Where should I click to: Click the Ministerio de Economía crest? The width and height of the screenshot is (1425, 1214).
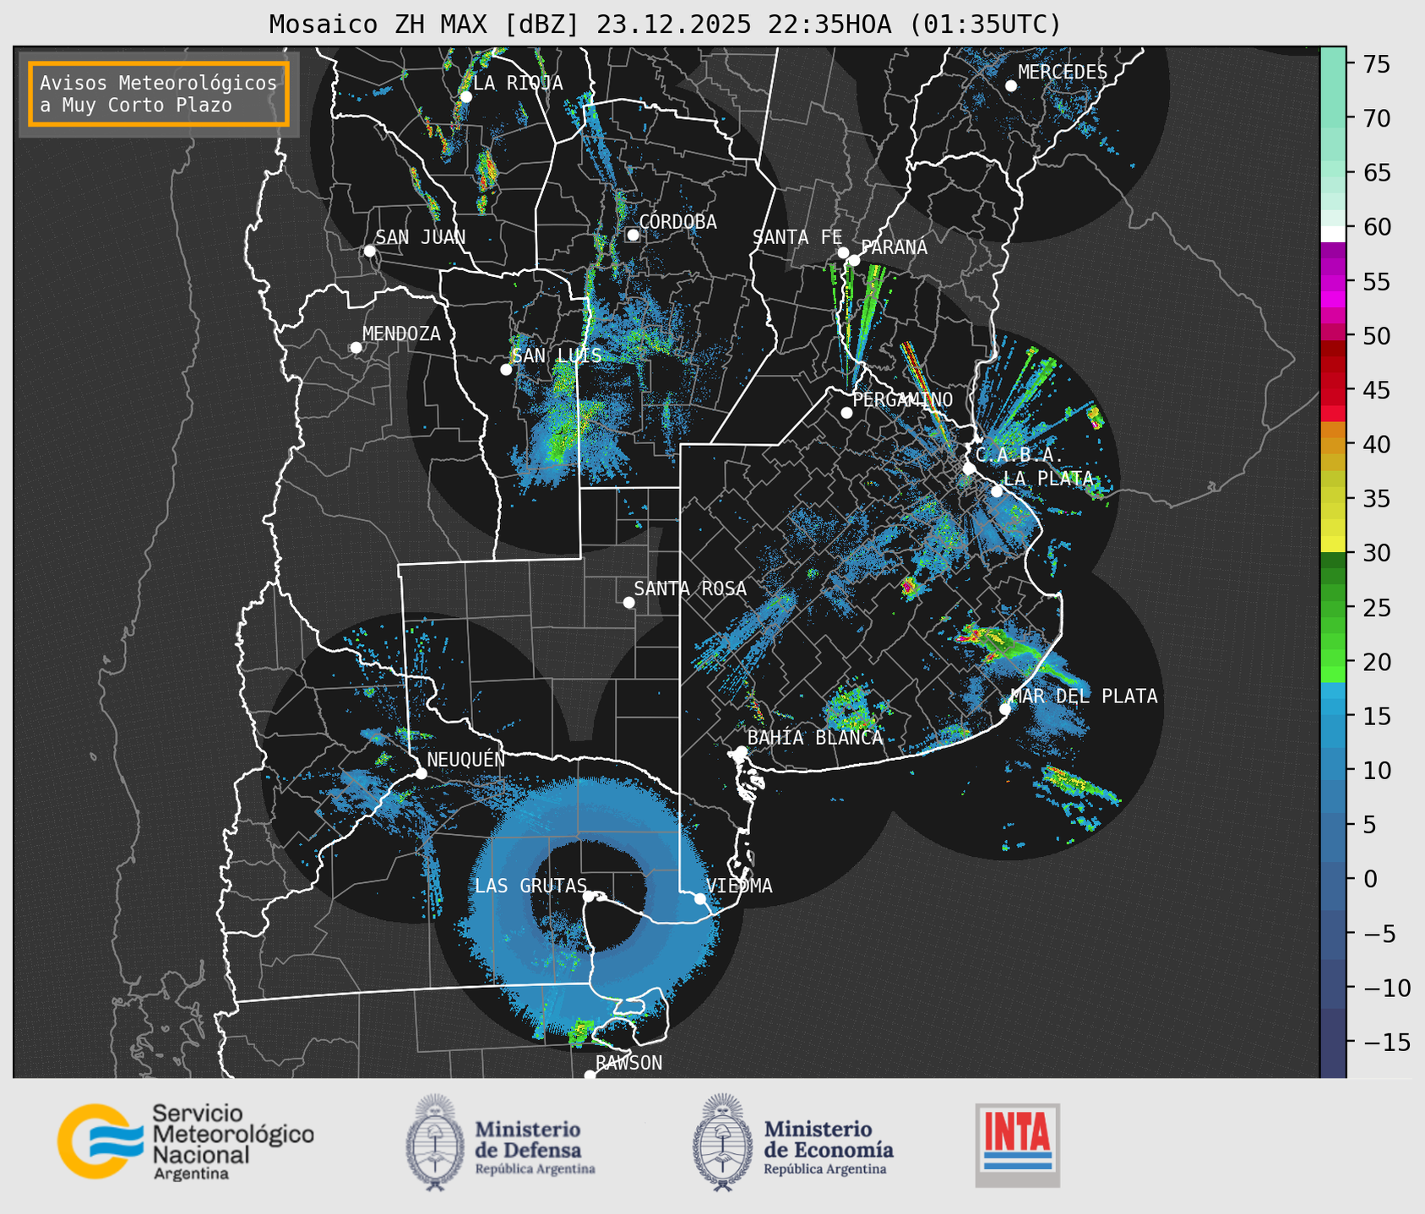(x=722, y=1142)
